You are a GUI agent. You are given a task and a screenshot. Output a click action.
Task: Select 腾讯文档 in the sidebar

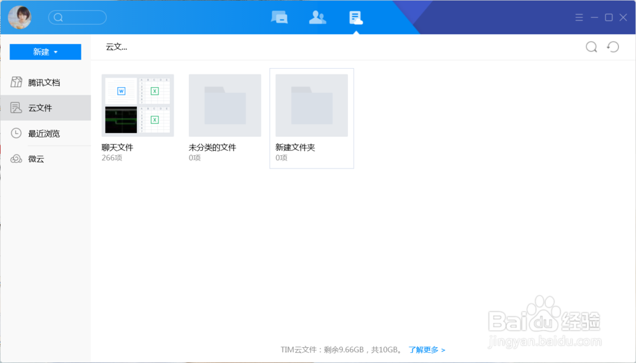[x=45, y=83]
